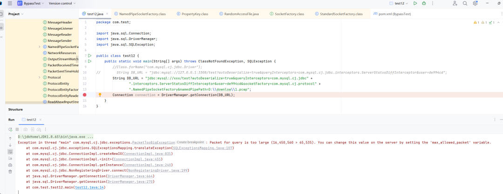Switch to PropertyKey.class tab

(192, 14)
